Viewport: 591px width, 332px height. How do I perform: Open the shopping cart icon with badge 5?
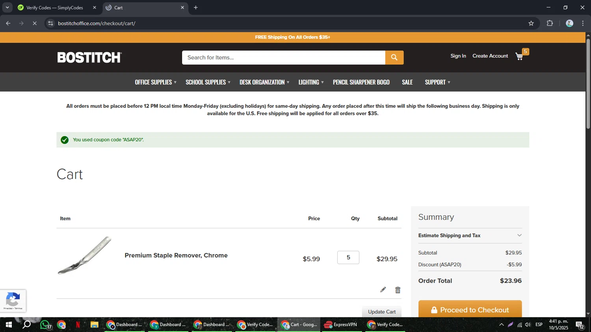521,55
